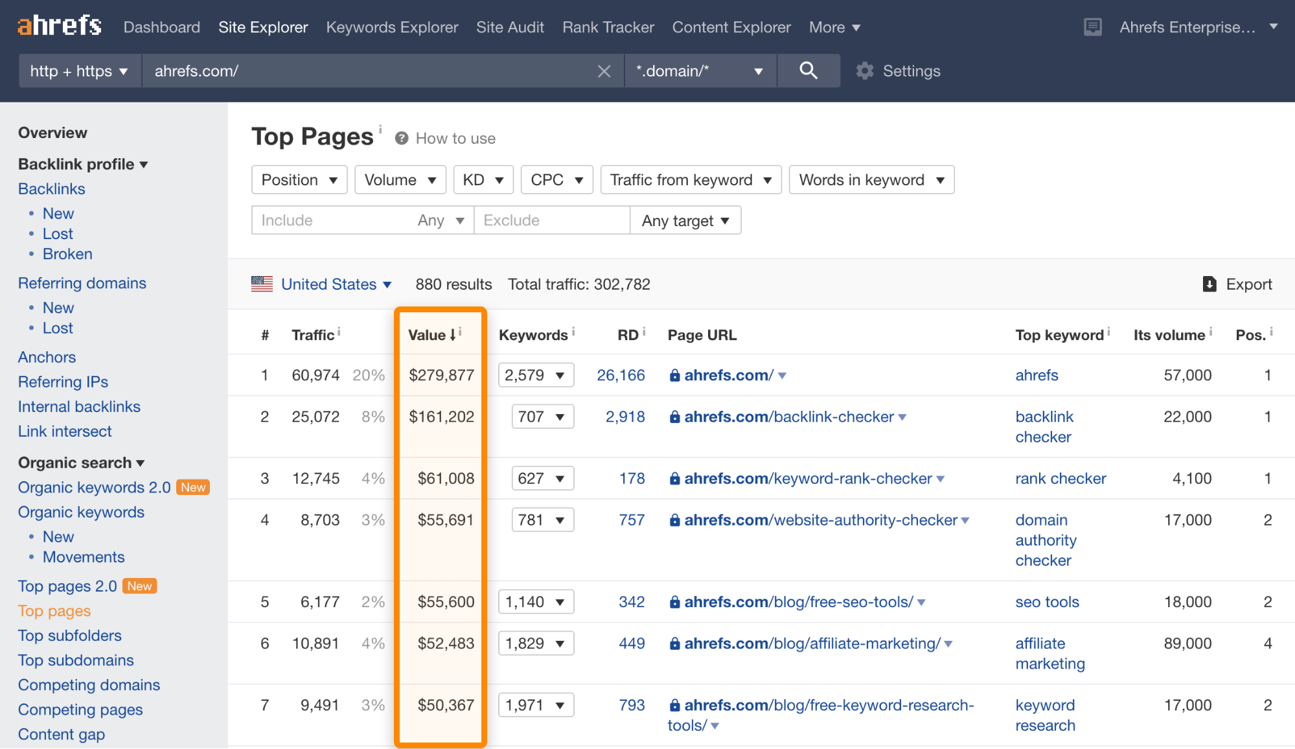Click the info icon next to Traffic header
The width and height of the screenshot is (1295, 749).
(339, 332)
